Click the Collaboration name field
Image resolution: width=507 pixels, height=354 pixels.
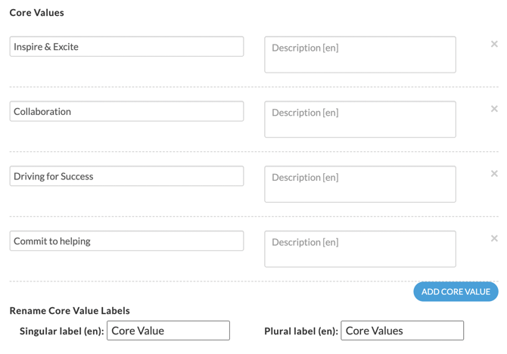pyautogui.click(x=126, y=112)
